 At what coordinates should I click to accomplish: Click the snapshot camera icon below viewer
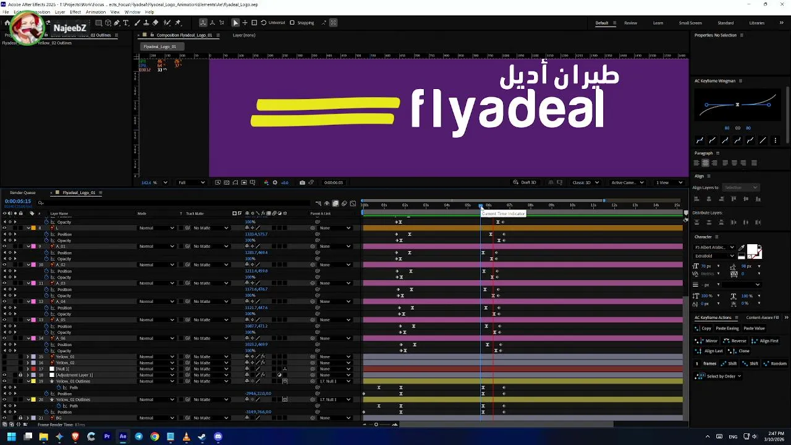(302, 182)
